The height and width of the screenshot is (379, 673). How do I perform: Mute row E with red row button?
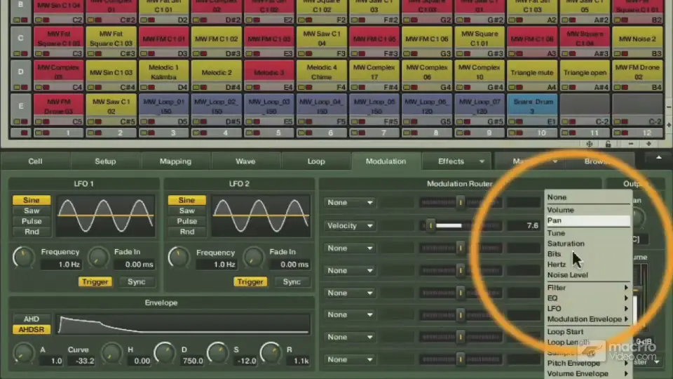(24, 121)
